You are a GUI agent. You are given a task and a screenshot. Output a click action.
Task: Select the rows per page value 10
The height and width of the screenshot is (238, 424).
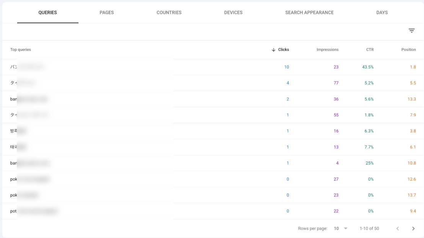click(x=336, y=228)
